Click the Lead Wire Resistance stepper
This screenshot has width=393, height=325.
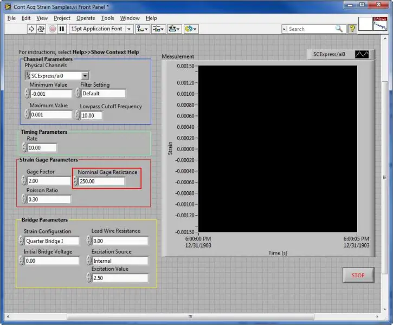[x=89, y=240]
